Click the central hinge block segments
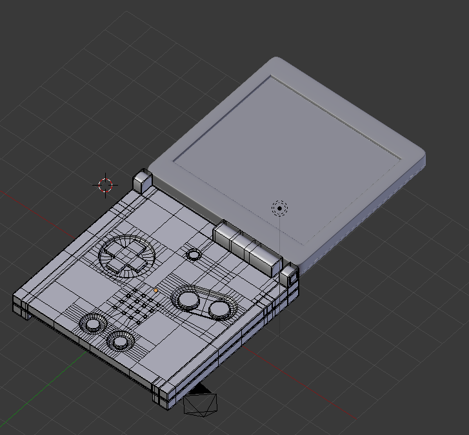The height and width of the screenshot is (435, 469). [x=247, y=248]
